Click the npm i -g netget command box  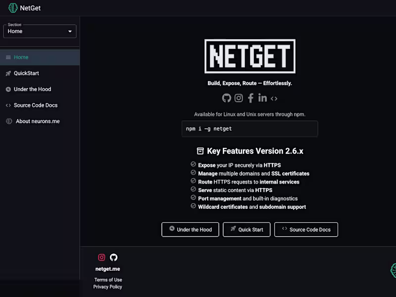(249, 129)
